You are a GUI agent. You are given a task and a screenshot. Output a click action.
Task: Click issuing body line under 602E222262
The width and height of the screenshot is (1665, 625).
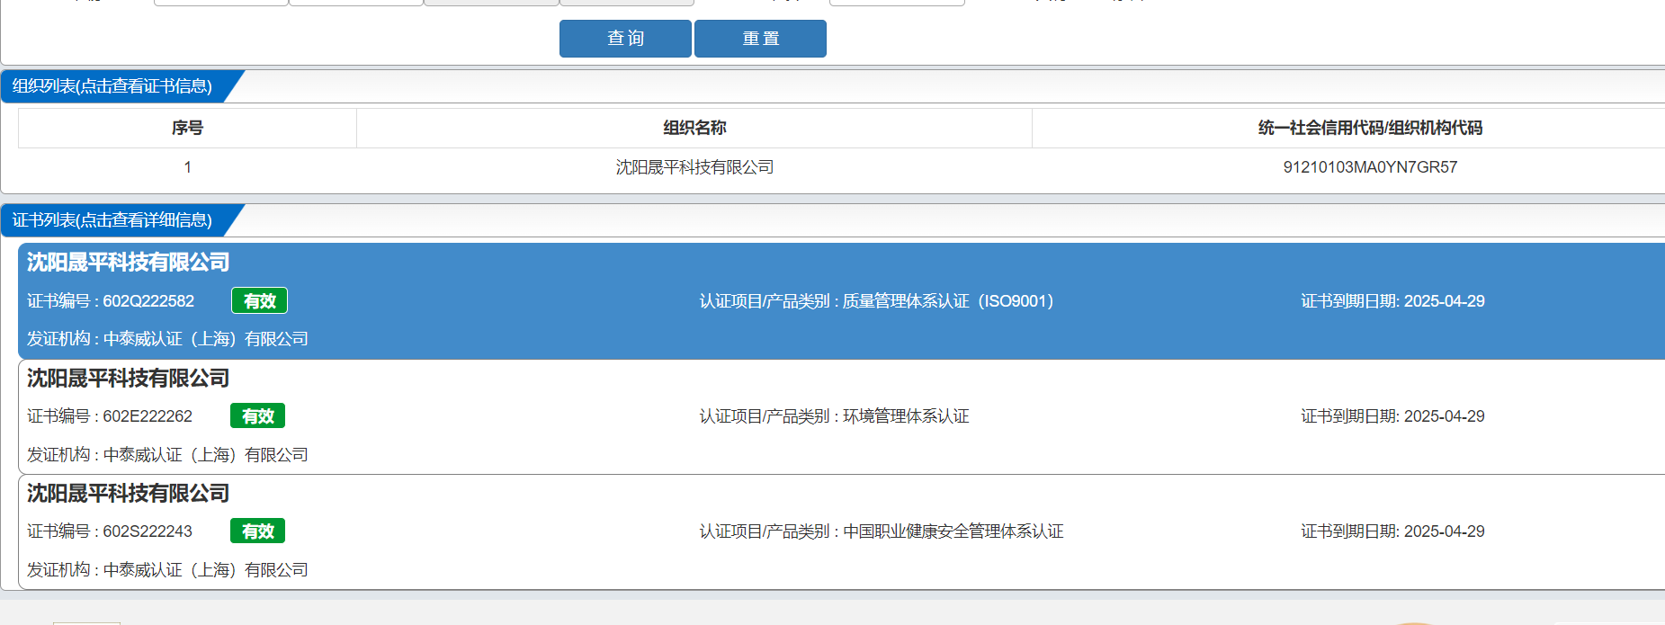pyautogui.click(x=167, y=455)
